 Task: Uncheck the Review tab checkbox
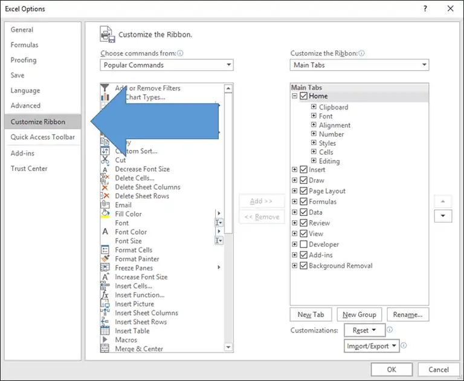coord(304,223)
